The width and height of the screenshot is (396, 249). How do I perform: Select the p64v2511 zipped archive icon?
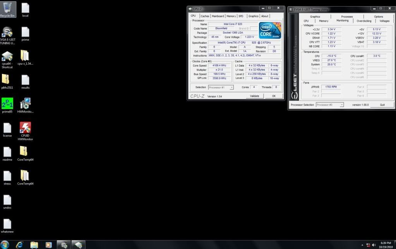tap(7, 82)
